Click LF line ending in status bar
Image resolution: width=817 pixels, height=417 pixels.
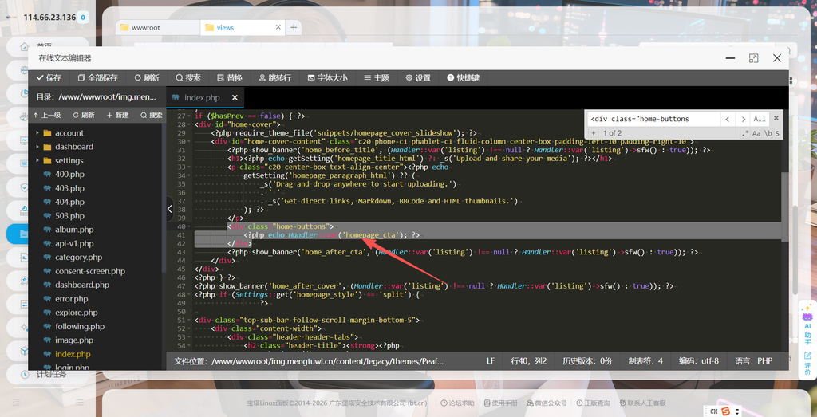tap(491, 360)
